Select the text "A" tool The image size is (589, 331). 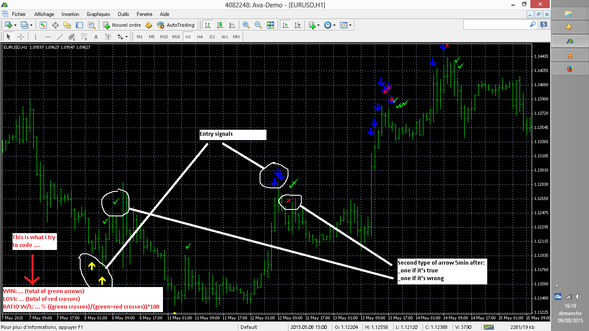click(96, 37)
